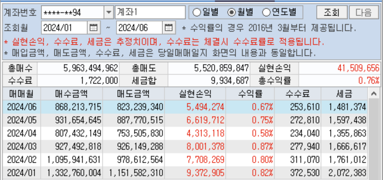The height and width of the screenshot is (180, 383).
Task: Click sell amount 887,770,515 cell
Action: [134, 120]
